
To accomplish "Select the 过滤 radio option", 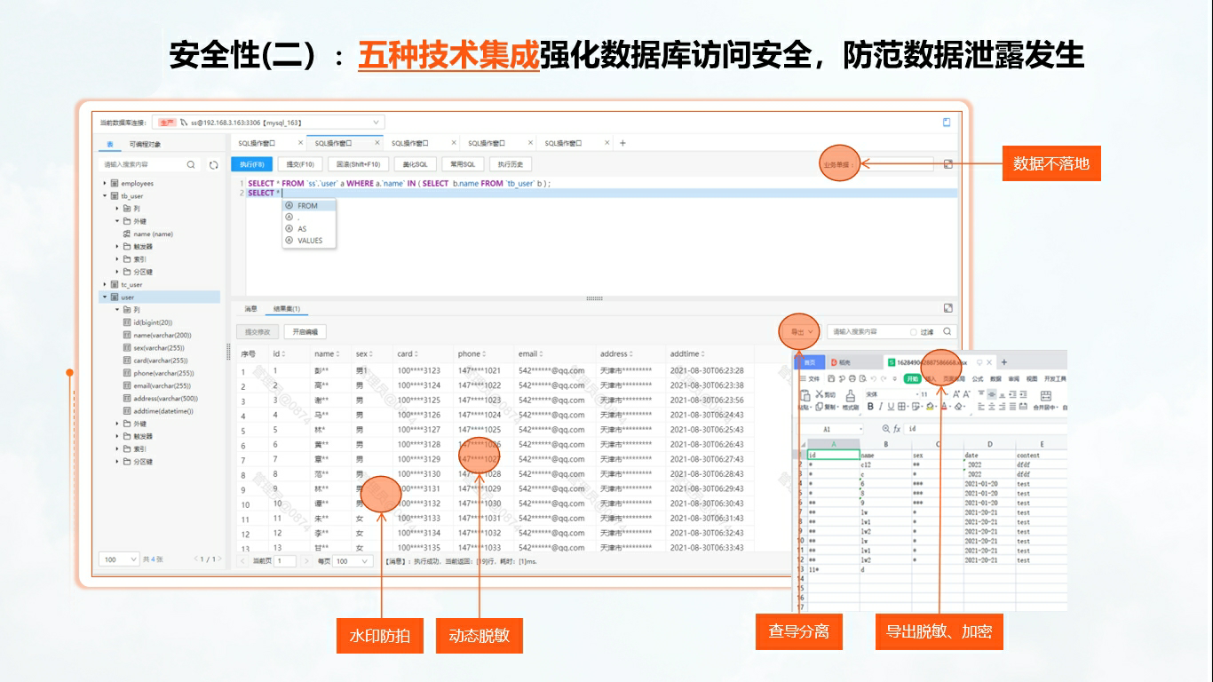I will [x=913, y=331].
